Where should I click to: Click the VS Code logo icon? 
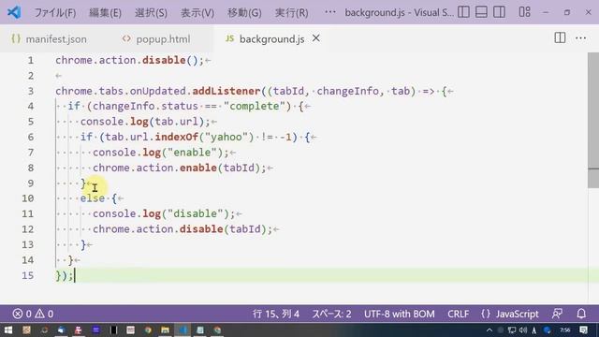(14, 12)
